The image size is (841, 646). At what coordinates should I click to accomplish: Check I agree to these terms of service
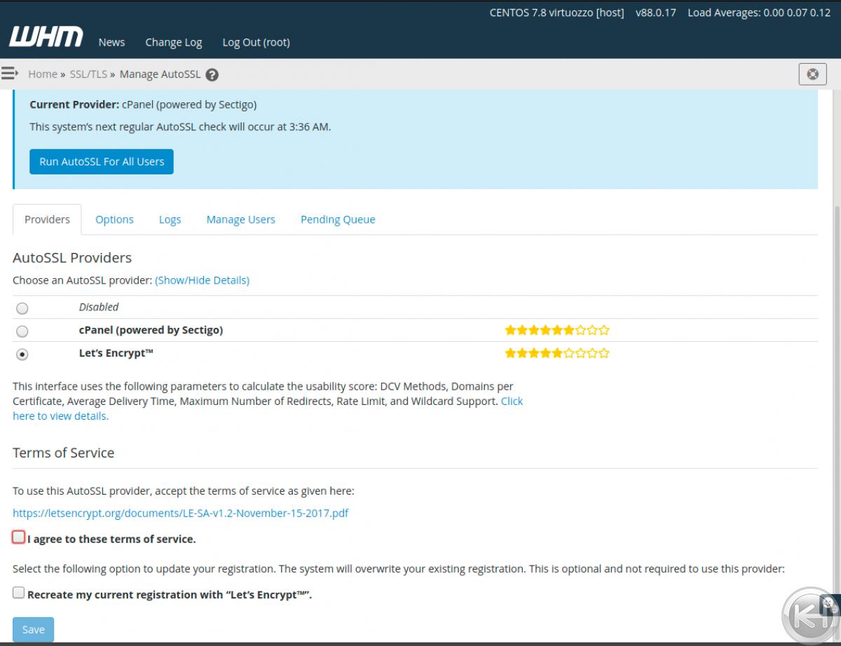click(19, 537)
